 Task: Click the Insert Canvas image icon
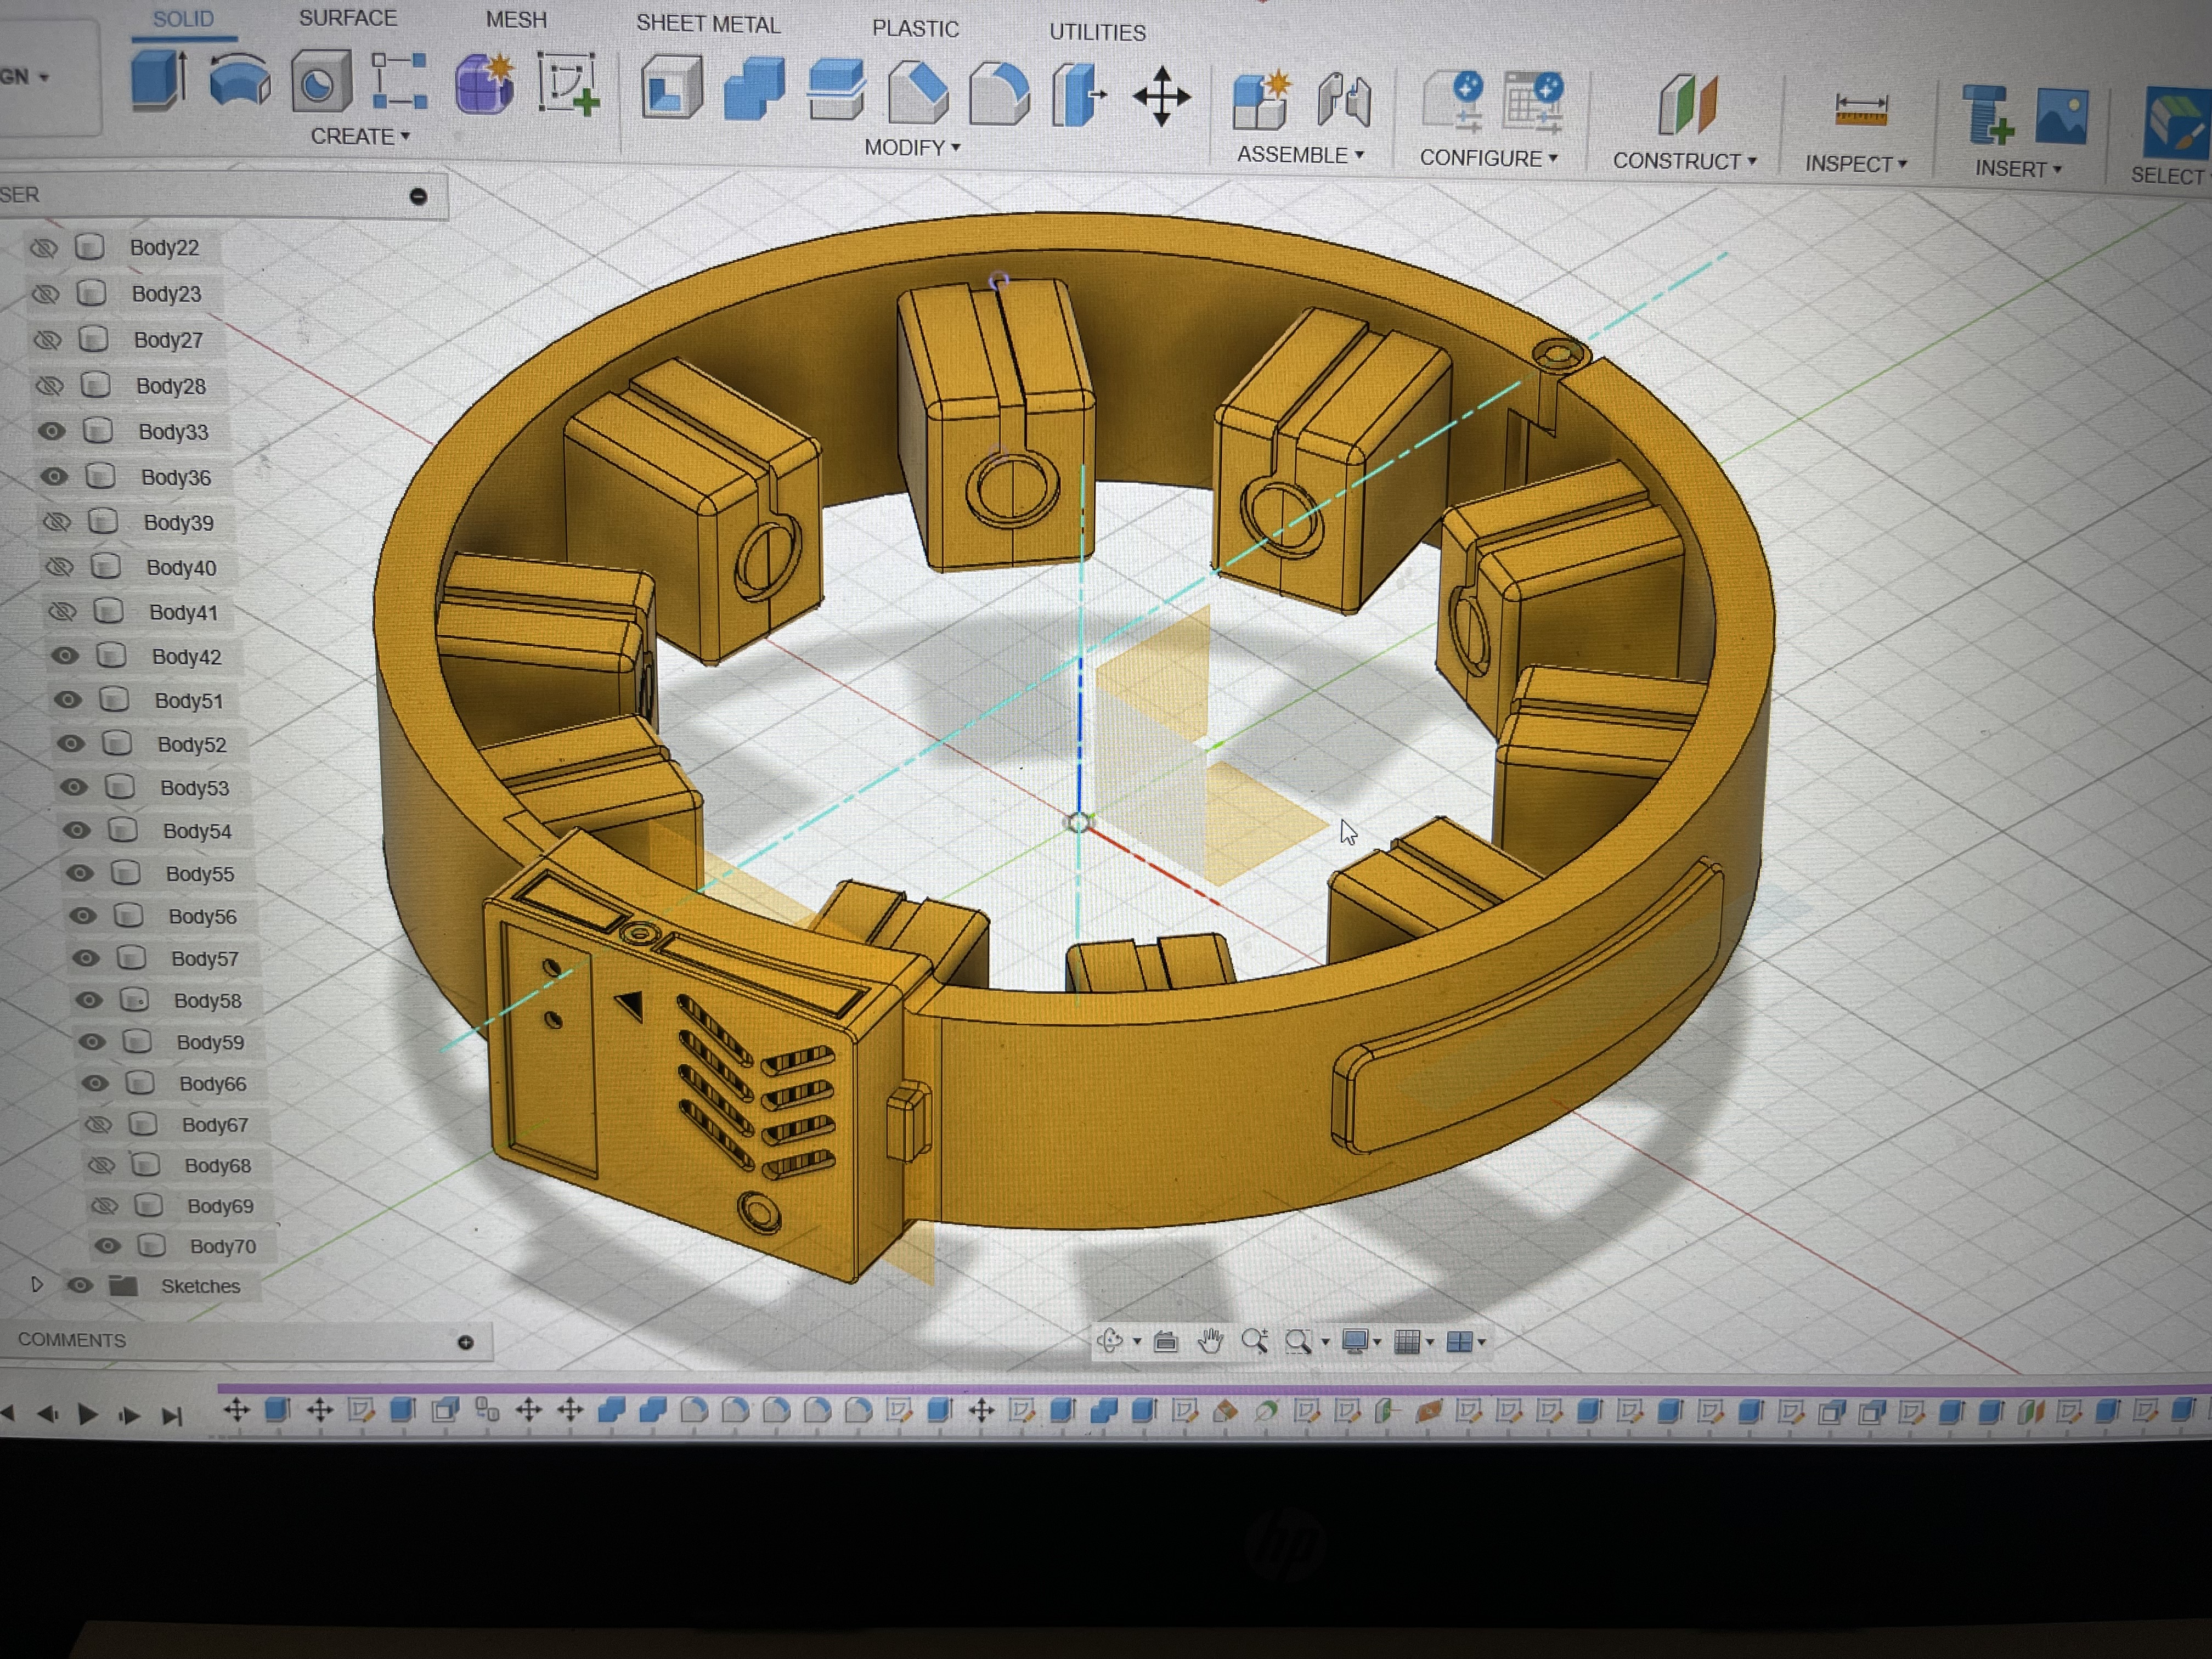pos(2061,116)
